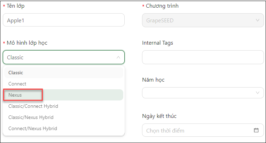Select Classic/Nexus Hybrid option
This screenshot has width=266, height=143.
pyautogui.click(x=31, y=117)
